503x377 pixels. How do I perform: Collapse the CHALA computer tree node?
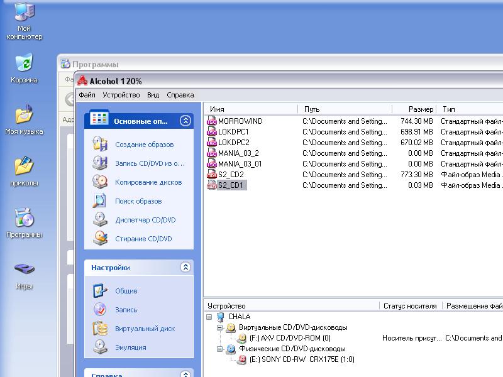[x=209, y=317]
